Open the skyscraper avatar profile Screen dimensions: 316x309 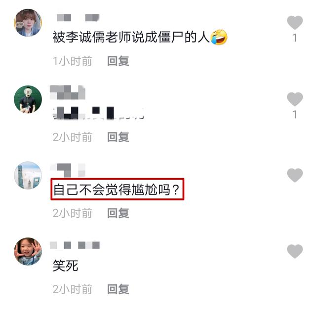click(28, 175)
